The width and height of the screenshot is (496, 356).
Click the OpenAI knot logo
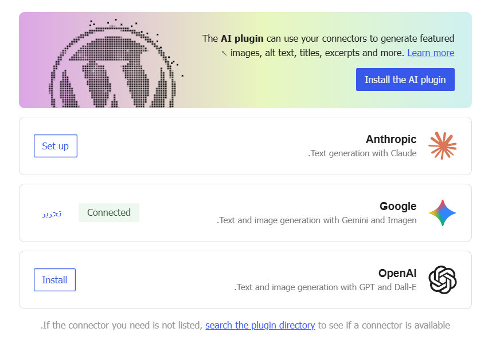click(442, 280)
